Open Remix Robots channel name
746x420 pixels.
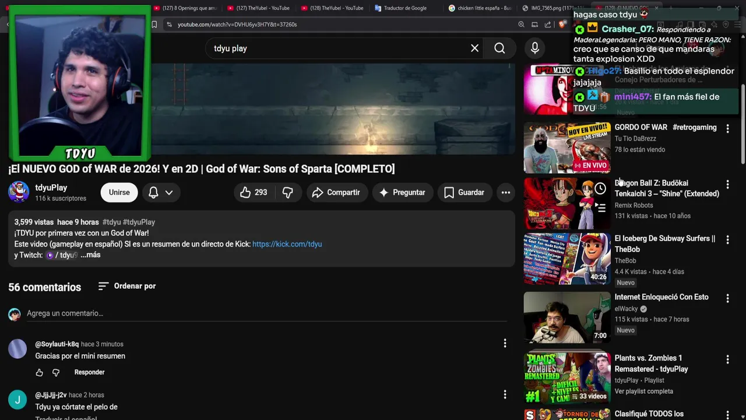(x=634, y=205)
